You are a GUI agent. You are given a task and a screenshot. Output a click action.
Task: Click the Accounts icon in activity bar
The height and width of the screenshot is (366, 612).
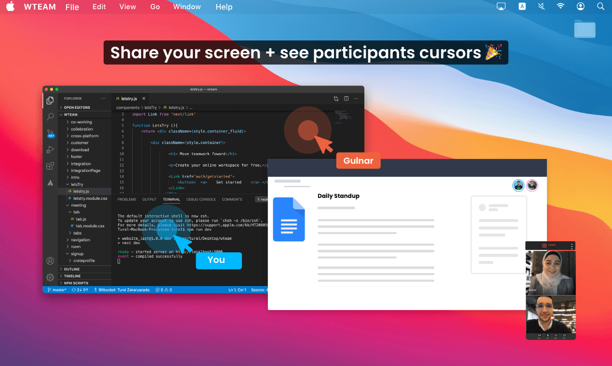coord(50,261)
